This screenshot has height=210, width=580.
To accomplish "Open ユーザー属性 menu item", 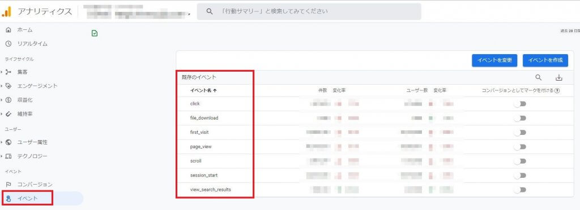I will (32, 142).
